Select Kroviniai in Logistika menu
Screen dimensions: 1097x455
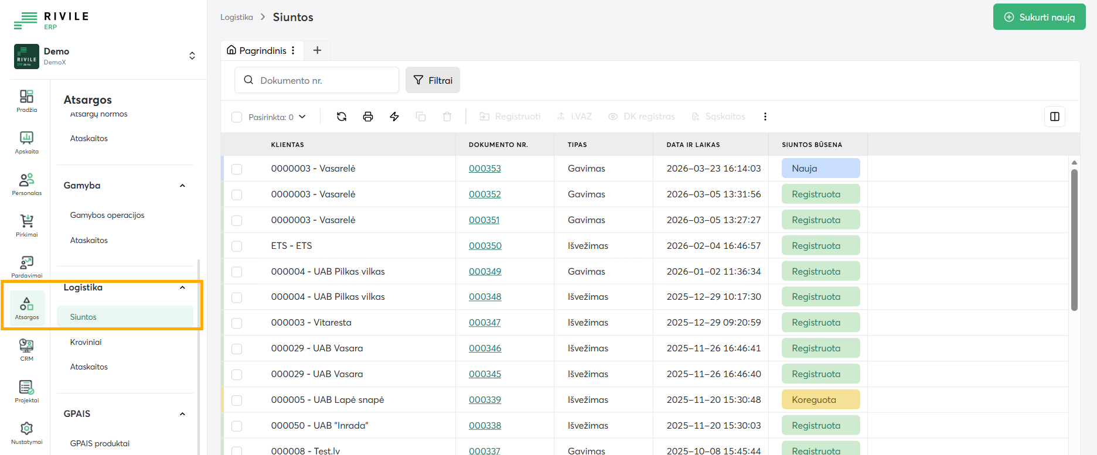(x=86, y=342)
